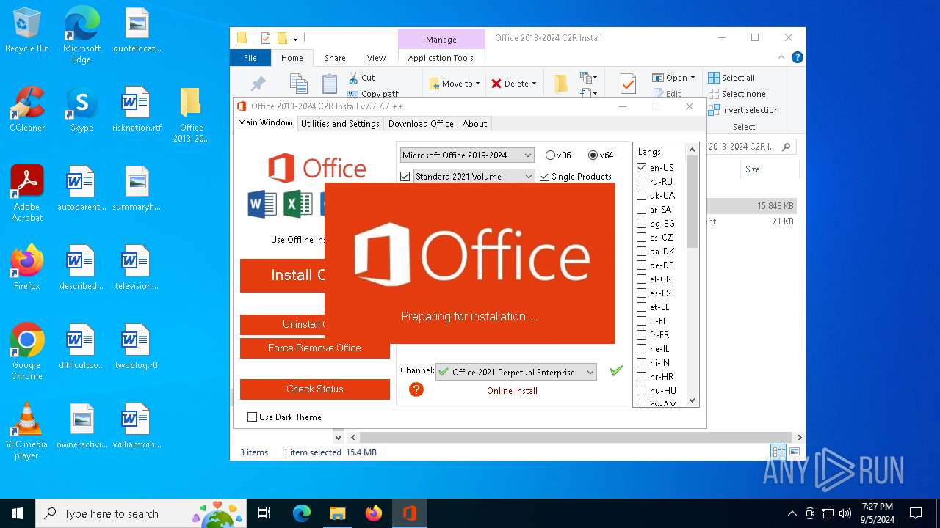940x528 pixels.
Task: Click the red question mark help icon
Action: 416,389
